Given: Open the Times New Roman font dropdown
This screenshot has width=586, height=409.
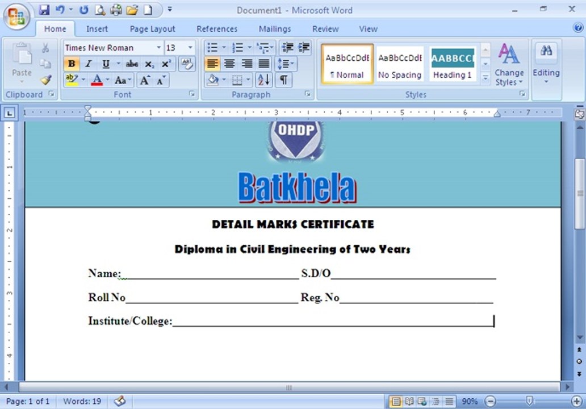Looking at the screenshot, I should [x=158, y=48].
